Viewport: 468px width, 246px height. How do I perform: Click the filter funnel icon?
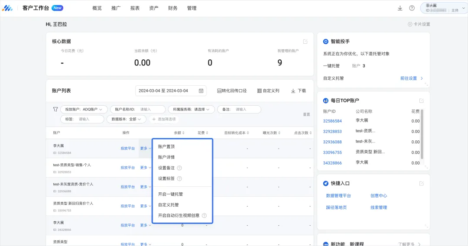tap(55, 110)
